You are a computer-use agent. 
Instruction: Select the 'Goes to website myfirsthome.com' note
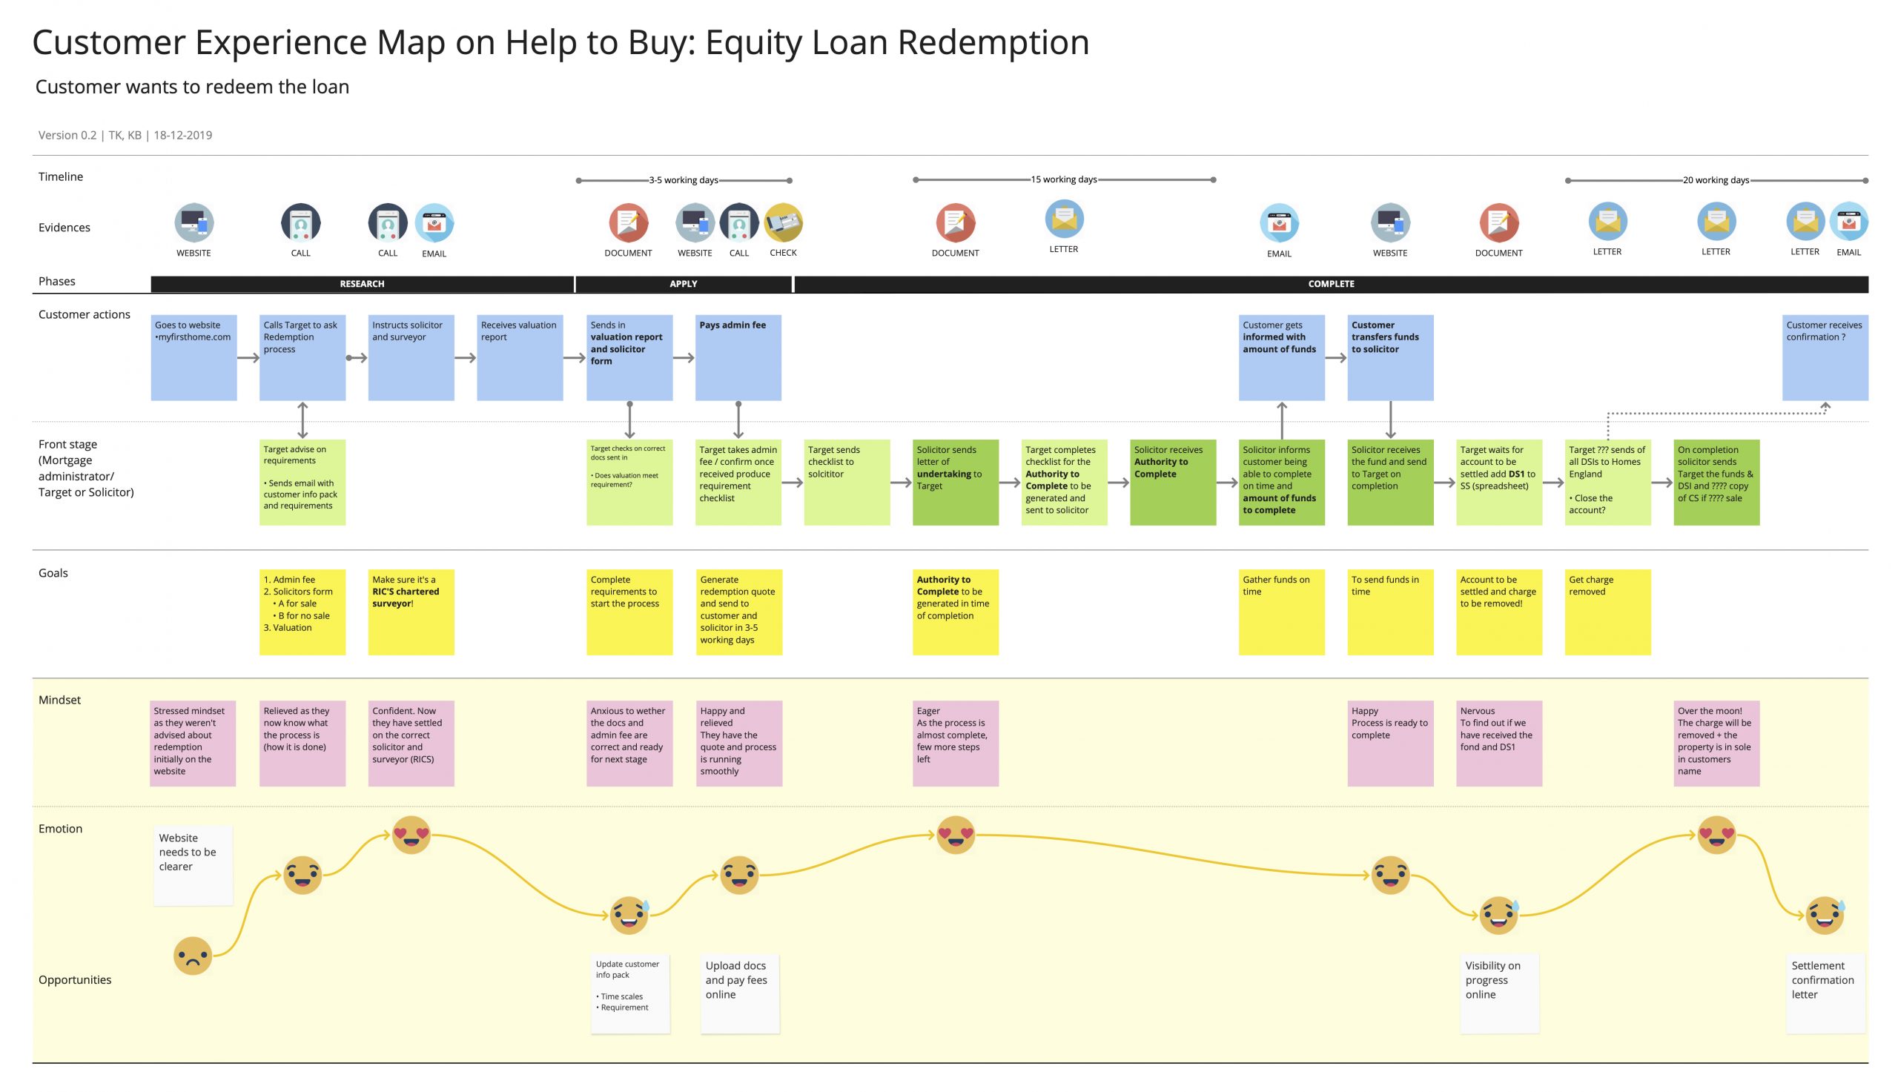[194, 358]
